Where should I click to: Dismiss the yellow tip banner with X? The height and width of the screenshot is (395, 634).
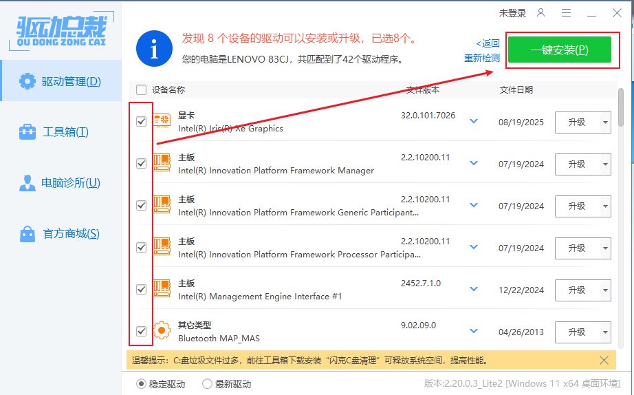coord(604,360)
